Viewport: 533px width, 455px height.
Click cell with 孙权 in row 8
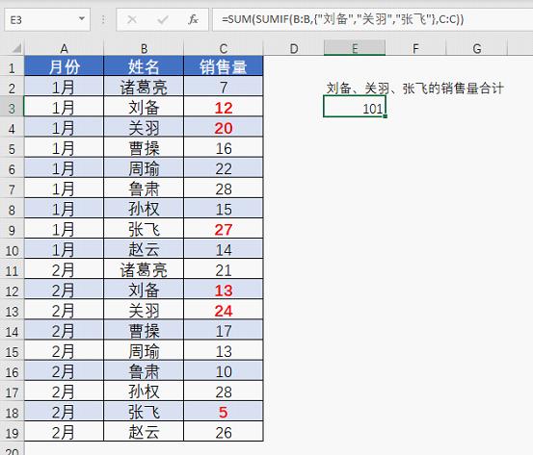coord(144,209)
